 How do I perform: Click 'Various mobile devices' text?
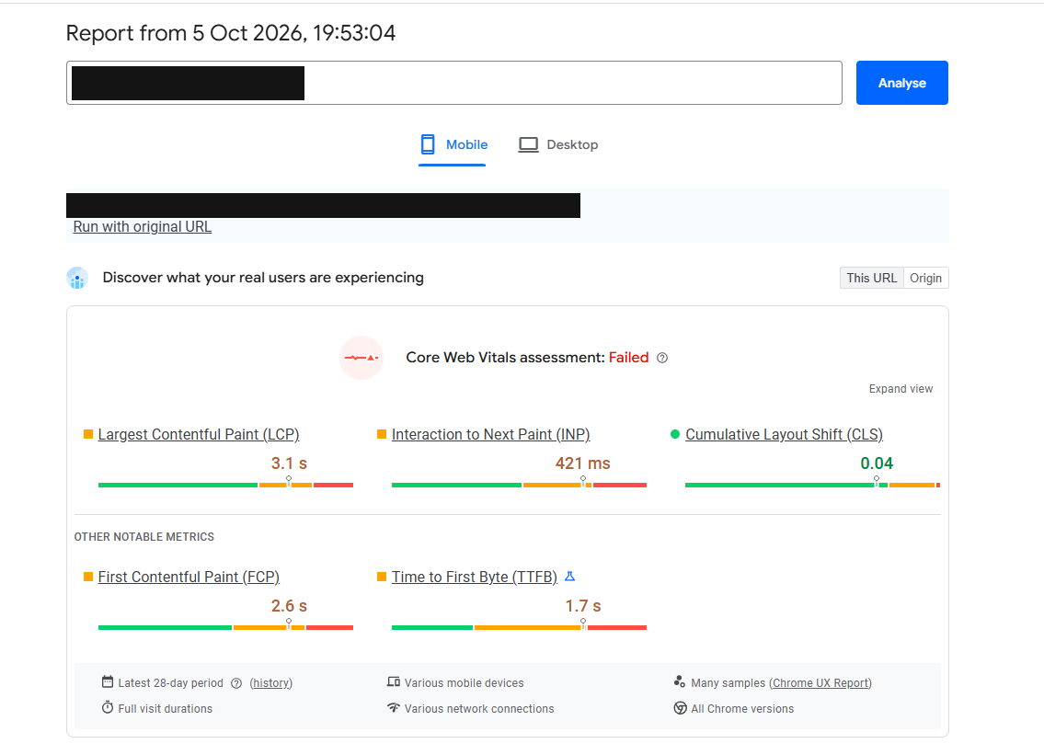click(x=465, y=684)
